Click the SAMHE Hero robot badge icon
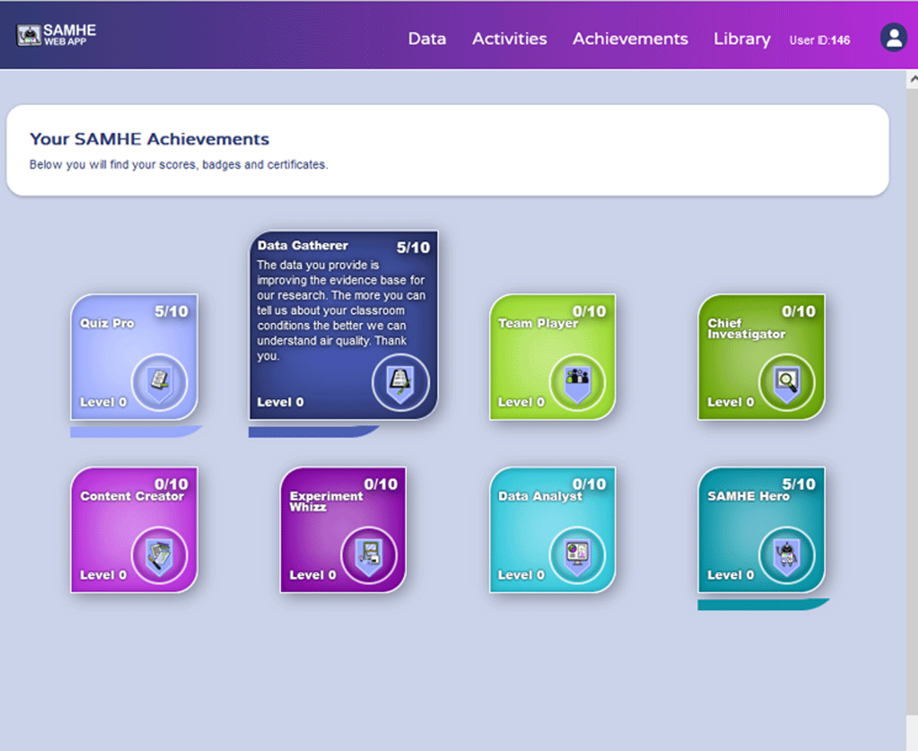This screenshot has height=751, width=918. [787, 556]
